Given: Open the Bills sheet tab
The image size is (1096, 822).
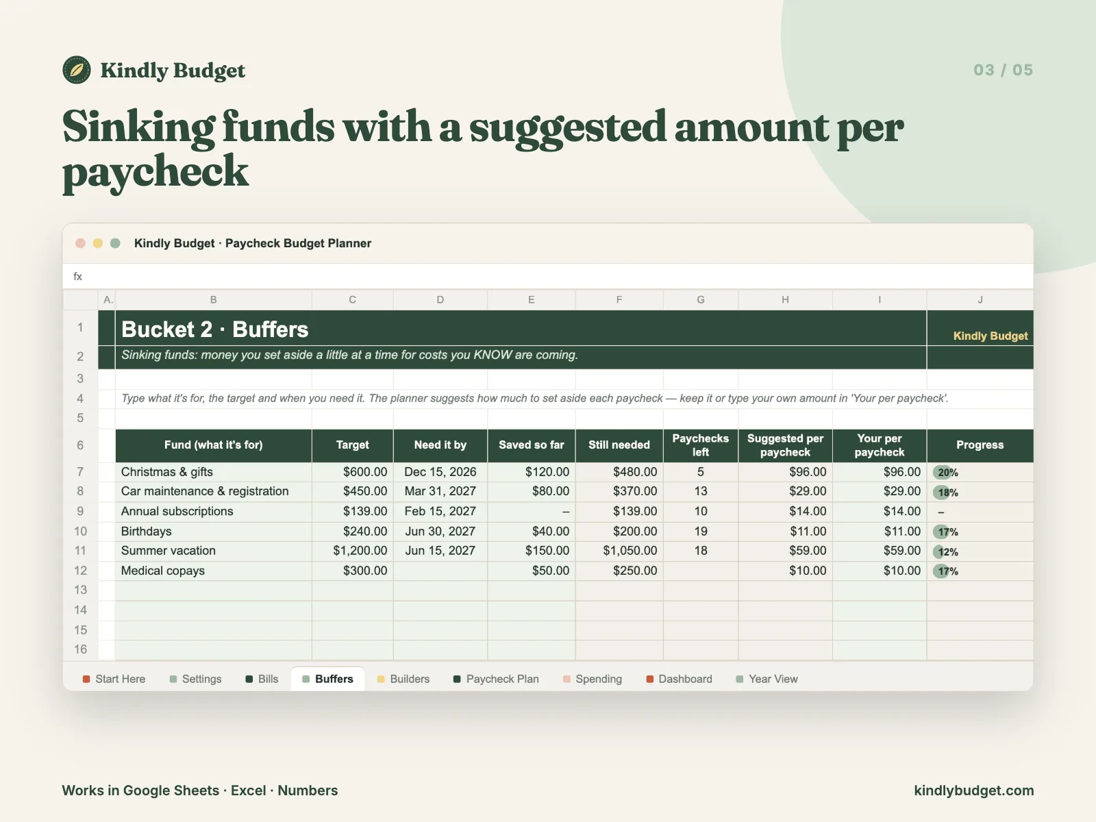Looking at the screenshot, I should pos(262,679).
